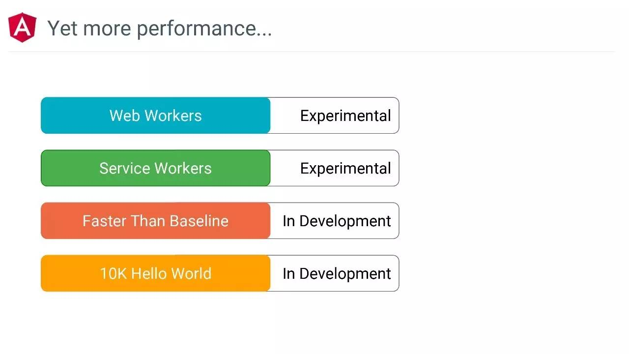Click the white letter A inside the logo
Viewport: 629px width, 354px height.
[22, 27]
